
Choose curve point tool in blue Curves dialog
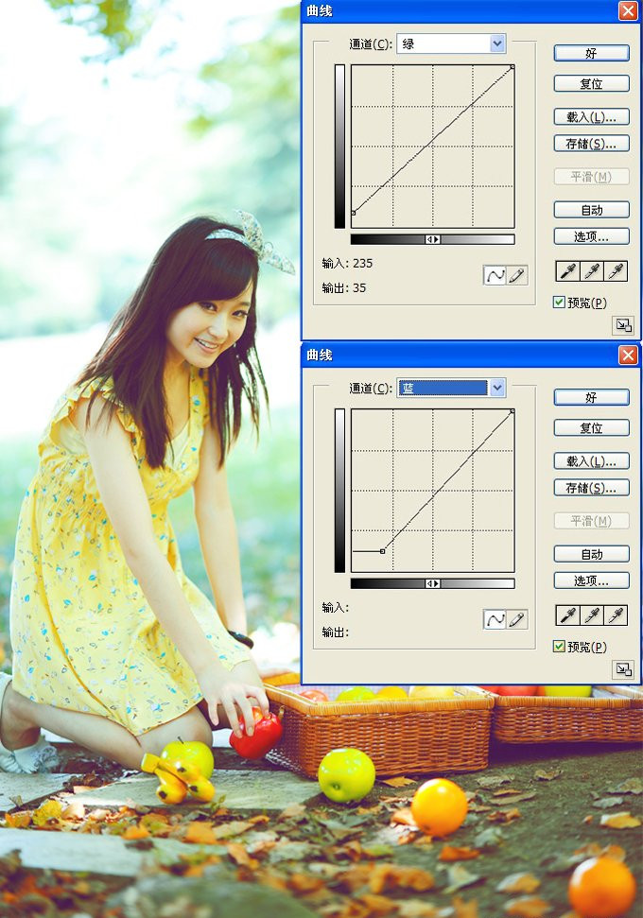pos(495,619)
